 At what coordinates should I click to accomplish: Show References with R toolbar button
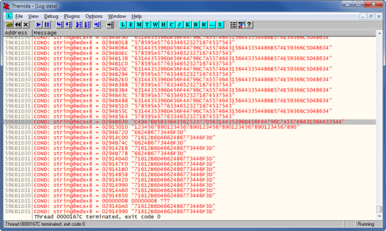[x=204, y=25]
